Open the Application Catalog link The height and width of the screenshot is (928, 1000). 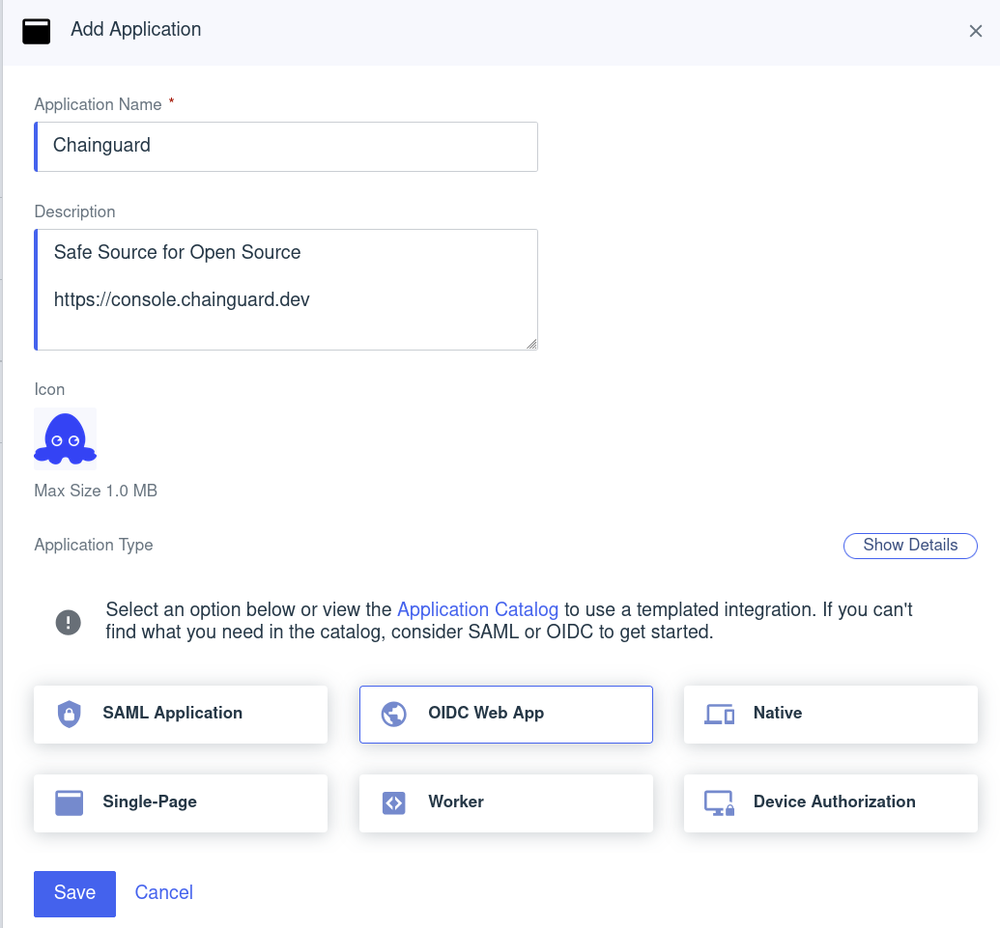[477, 609]
